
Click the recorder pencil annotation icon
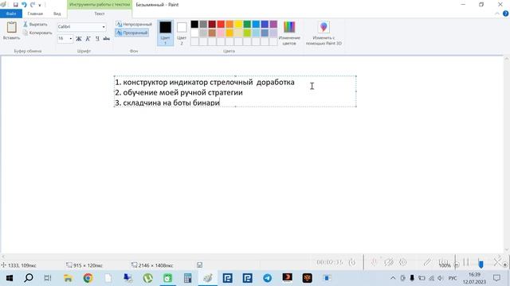(427, 262)
